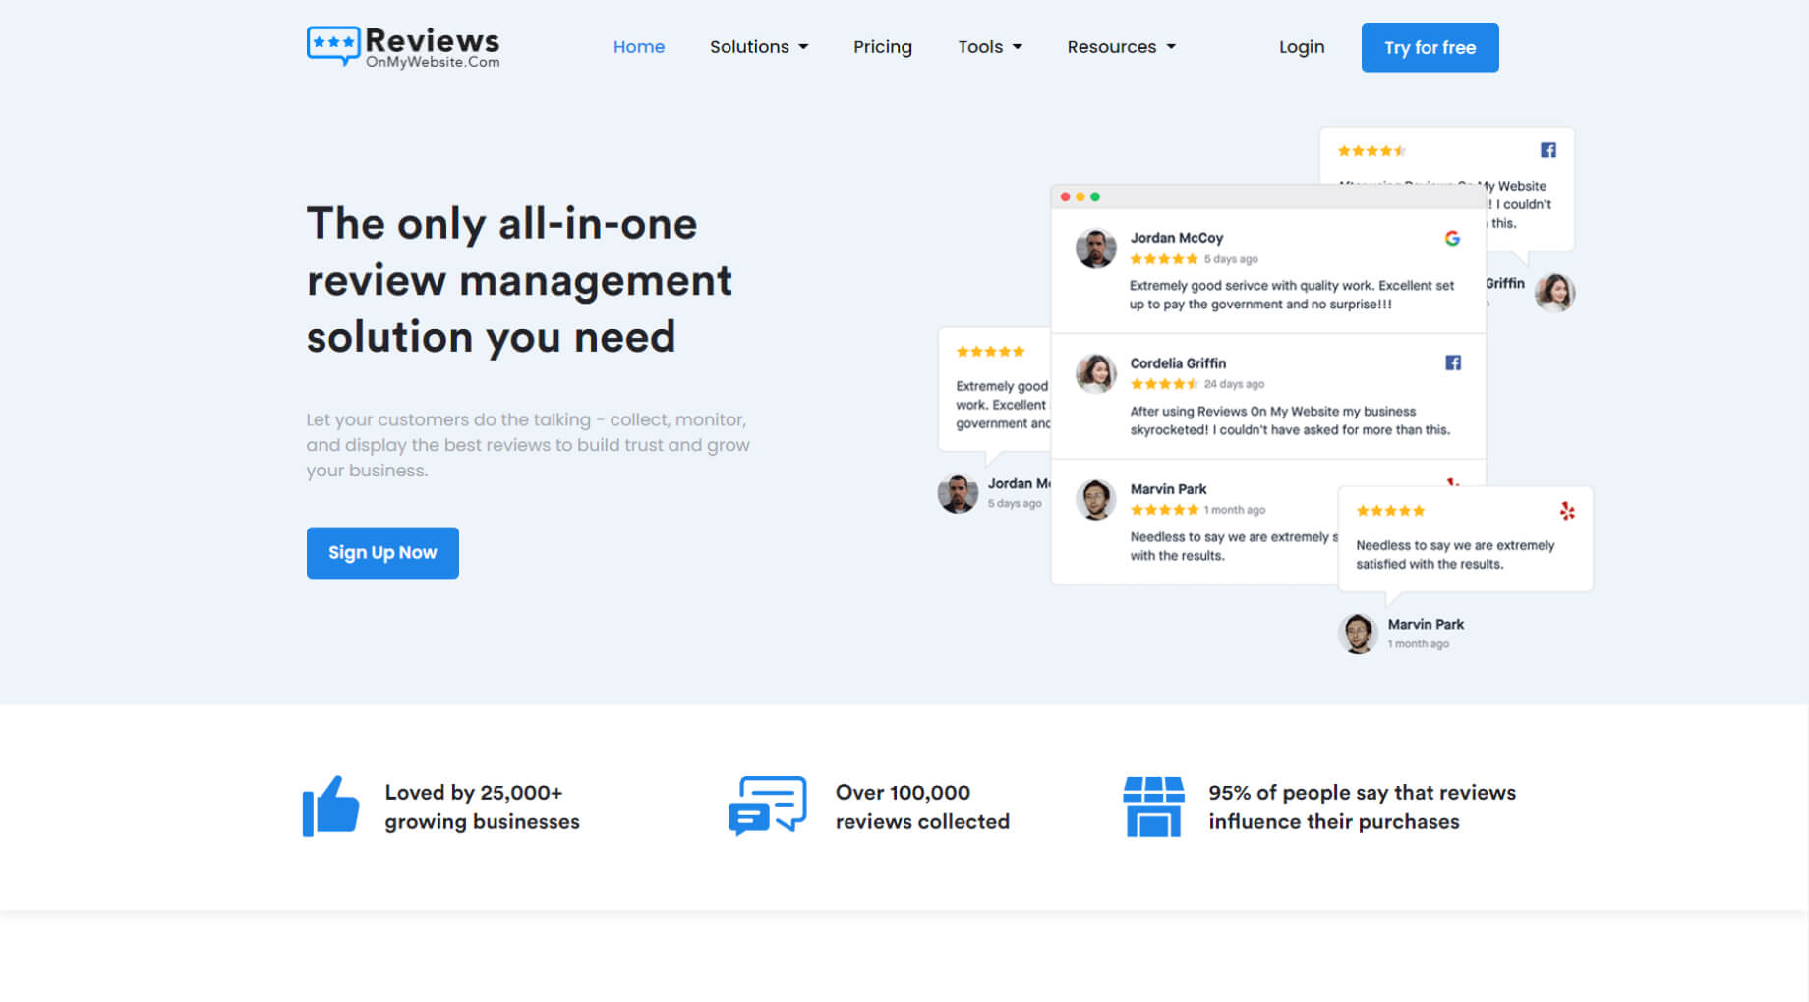Click '95% of people say that reviews' text
This screenshot has height=1002, width=1809.
(x=1362, y=793)
